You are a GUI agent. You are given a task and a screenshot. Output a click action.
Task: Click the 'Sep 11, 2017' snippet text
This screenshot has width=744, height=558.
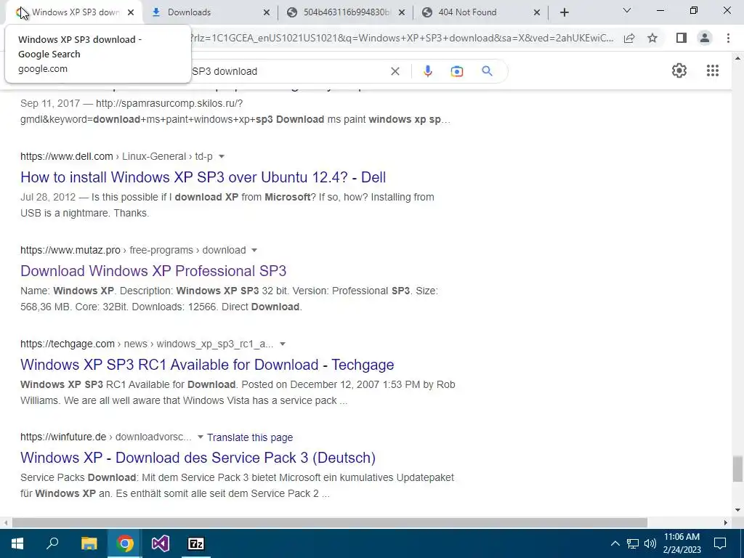50,103
